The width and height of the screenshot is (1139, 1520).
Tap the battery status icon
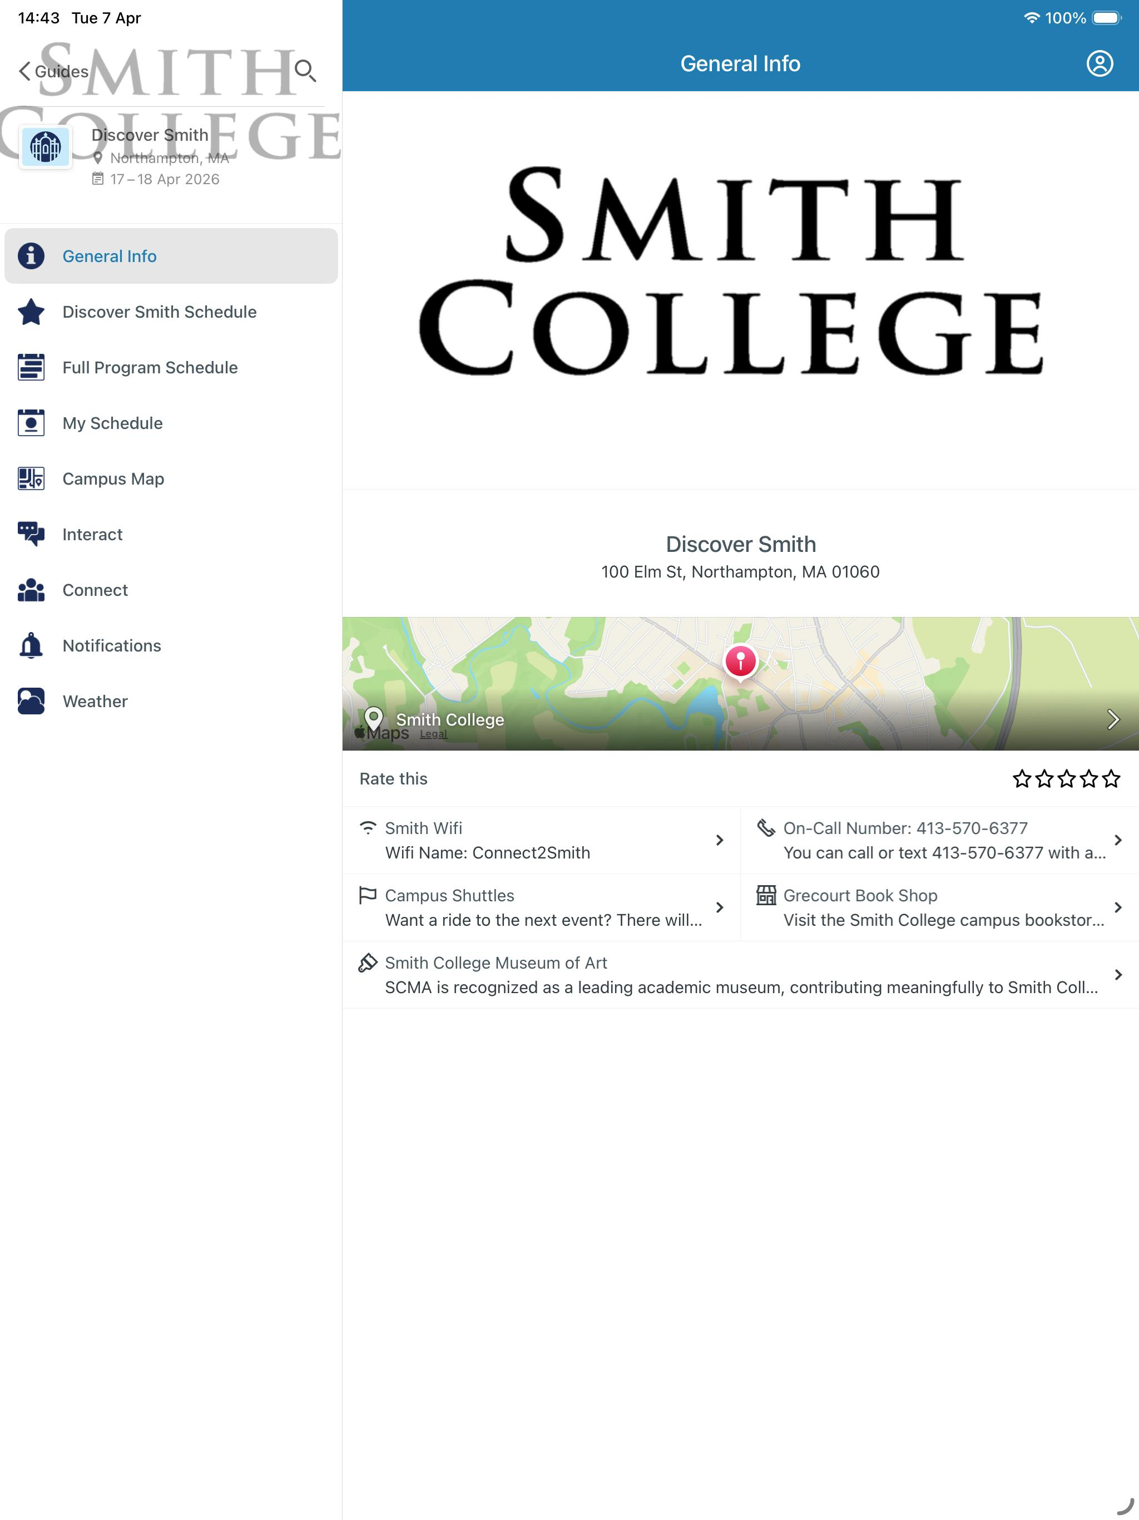click(1107, 18)
